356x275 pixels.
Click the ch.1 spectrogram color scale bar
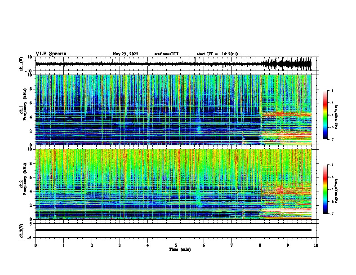click(x=325, y=115)
